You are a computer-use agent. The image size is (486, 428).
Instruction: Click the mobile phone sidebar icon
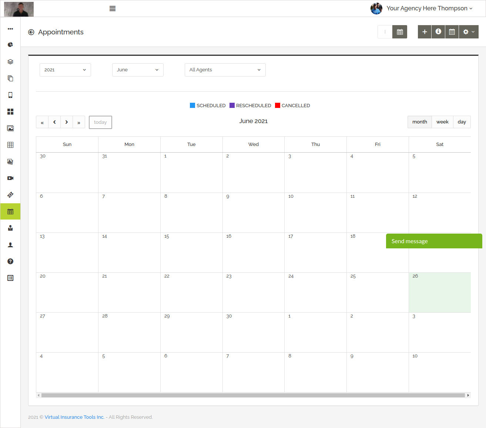point(10,95)
